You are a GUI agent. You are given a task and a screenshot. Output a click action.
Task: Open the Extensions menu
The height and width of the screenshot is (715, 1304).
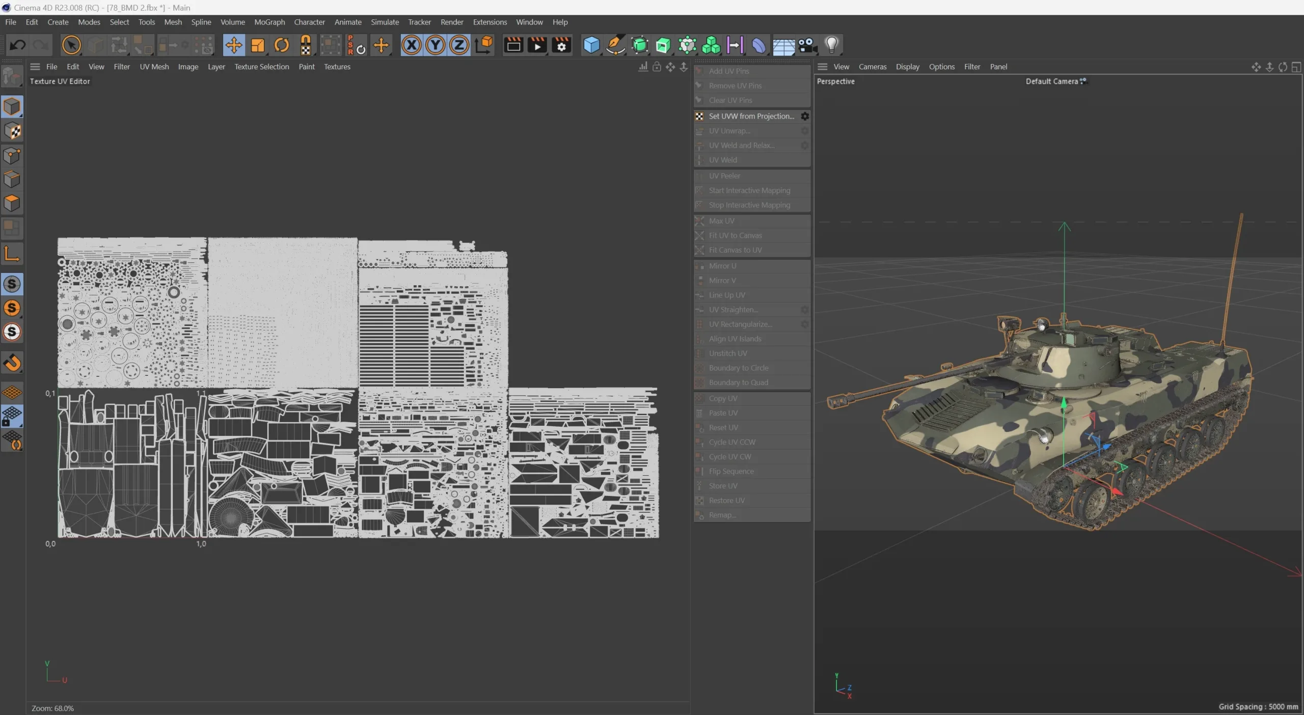490,22
